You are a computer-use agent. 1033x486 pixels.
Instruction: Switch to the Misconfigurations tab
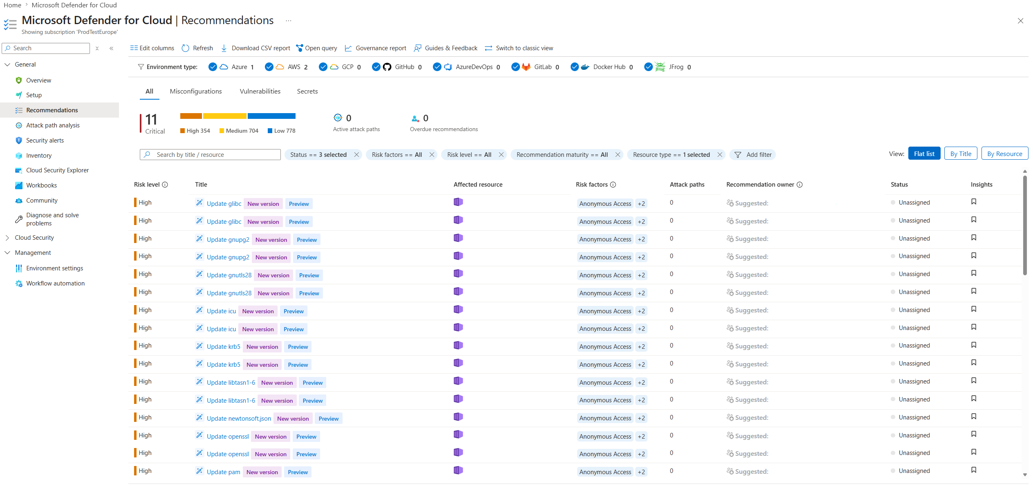pos(196,91)
